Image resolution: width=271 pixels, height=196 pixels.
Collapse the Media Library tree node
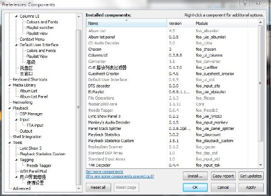pos(9,85)
